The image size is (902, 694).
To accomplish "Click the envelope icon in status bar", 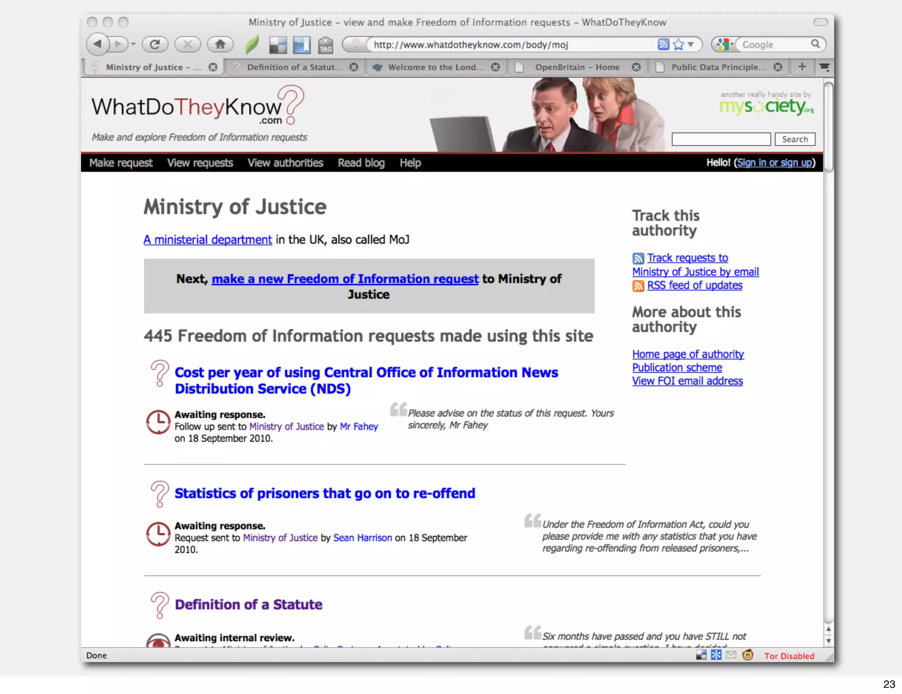I will point(731,655).
